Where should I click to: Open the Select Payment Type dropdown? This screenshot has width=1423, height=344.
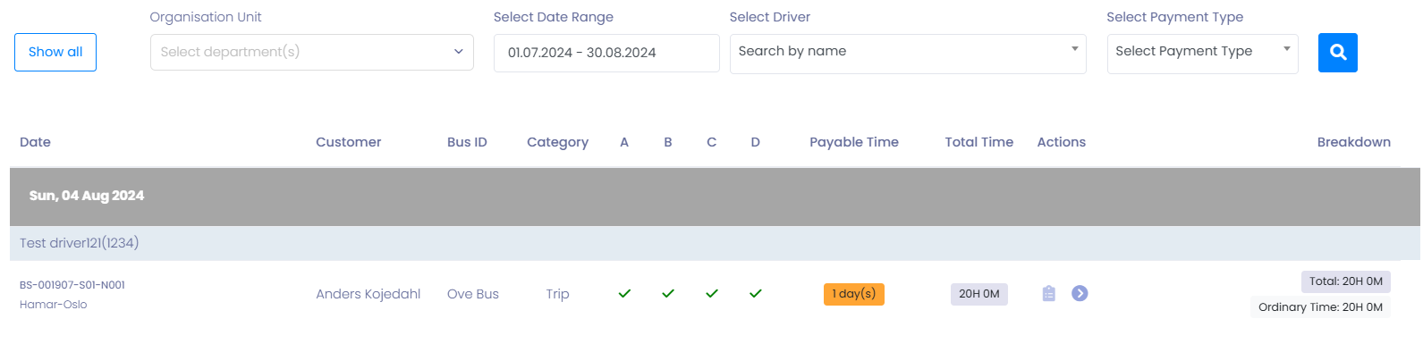[1202, 54]
